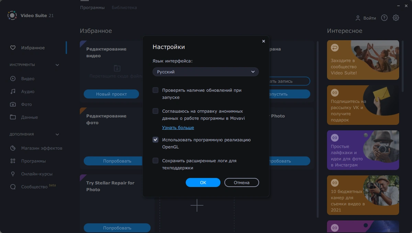
Task: Click the Новый проект button
Action: click(x=111, y=94)
